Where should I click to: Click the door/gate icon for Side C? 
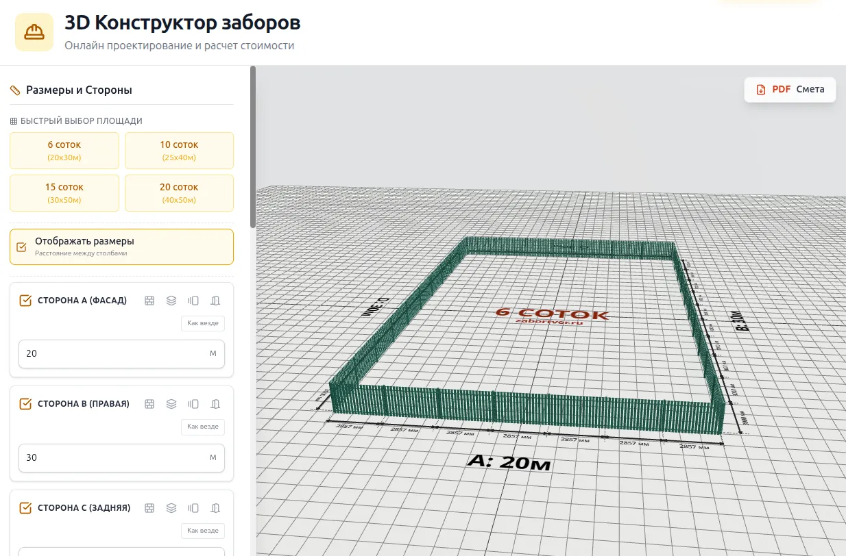pos(215,508)
